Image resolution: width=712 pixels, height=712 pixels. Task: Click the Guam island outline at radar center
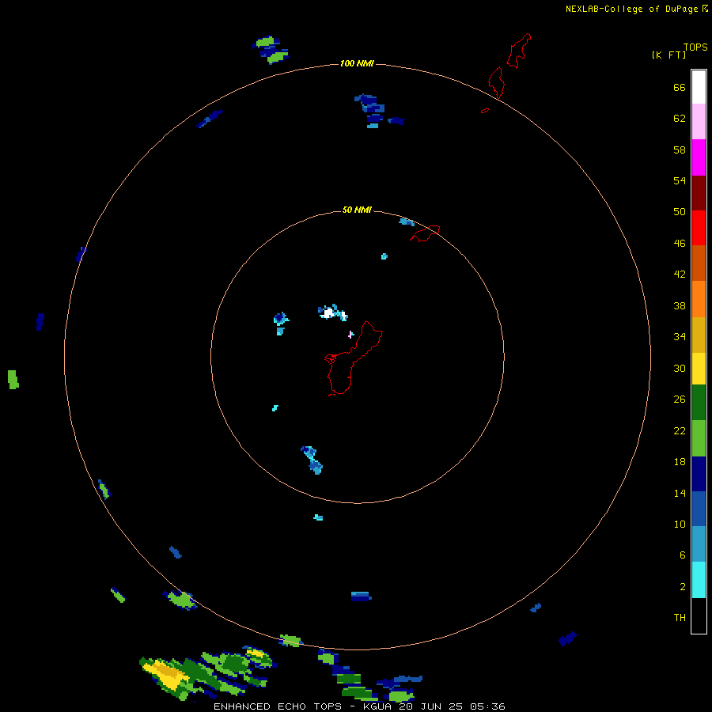353,358
